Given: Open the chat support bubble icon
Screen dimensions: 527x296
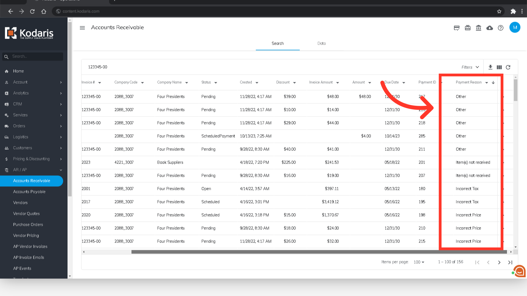Looking at the screenshot, I should (519, 271).
